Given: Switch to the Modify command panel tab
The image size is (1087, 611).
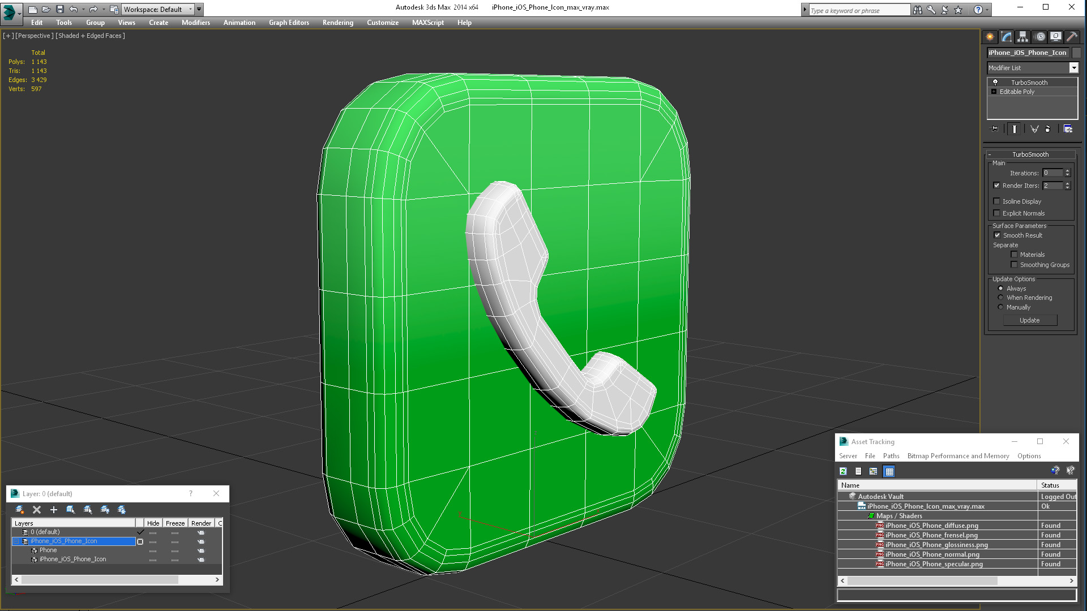Looking at the screenshot, I should click(x=1007, y=37).
